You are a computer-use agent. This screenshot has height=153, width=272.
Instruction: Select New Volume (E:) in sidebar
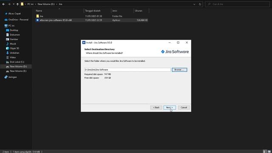tap(18, 71)
